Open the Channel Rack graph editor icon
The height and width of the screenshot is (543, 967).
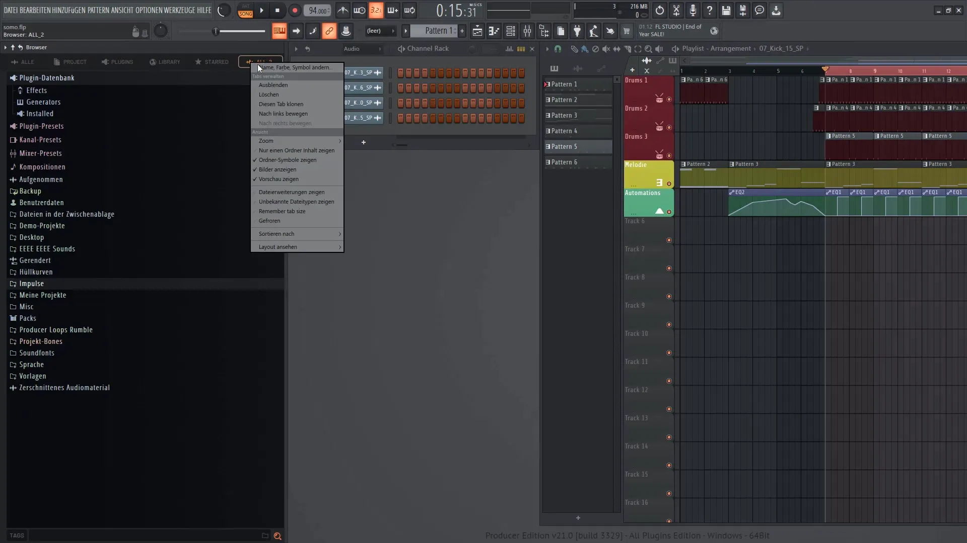coord(509,49)
